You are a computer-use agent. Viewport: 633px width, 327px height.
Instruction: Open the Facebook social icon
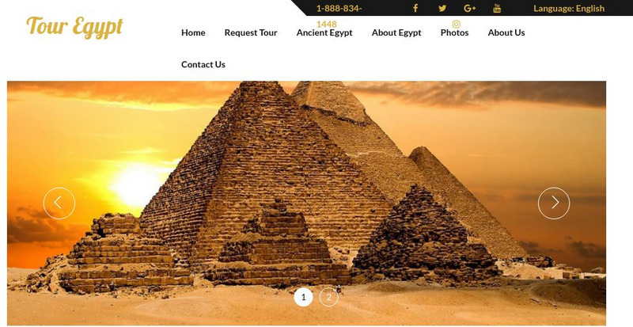pyautogui.click(x=415, y=8)
